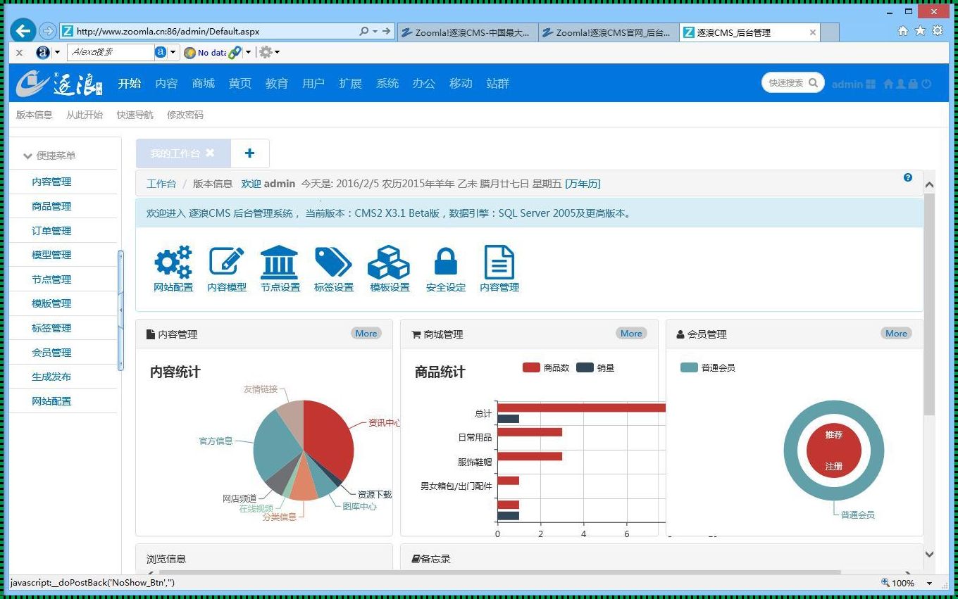Click More in 内容管理 panel
The image size is (958, 599).
366,334
